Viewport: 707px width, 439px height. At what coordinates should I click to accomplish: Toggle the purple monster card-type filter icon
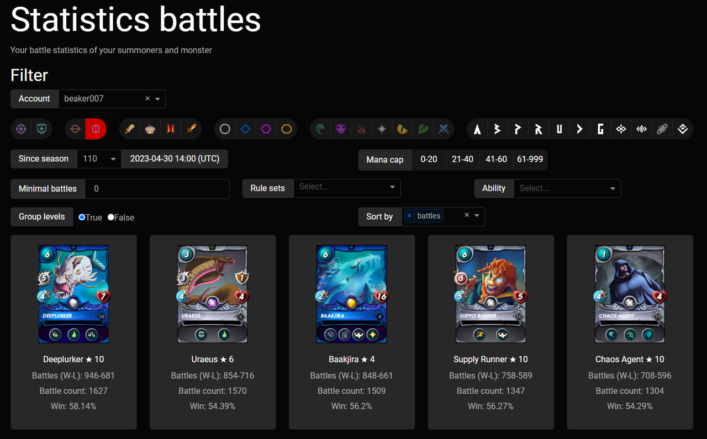pos(21,129)
